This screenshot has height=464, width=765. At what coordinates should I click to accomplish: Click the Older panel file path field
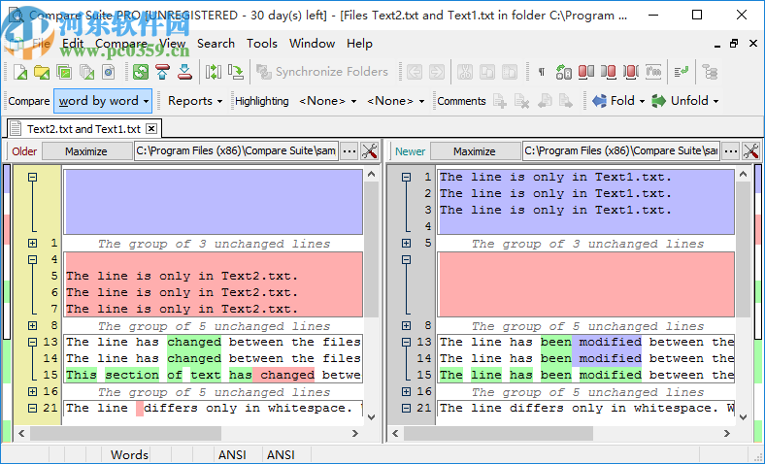(236, 150)
